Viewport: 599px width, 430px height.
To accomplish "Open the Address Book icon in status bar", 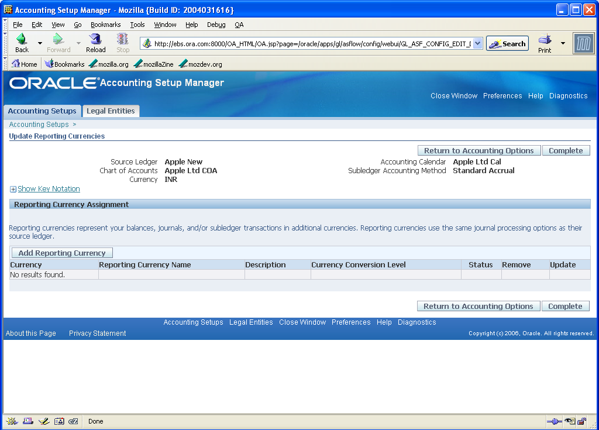I will pyautogui.click(x=59, y=421).
